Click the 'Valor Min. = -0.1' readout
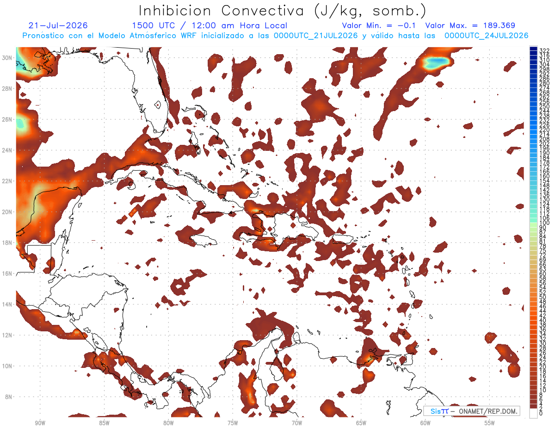The height and width of the screenshot is (429, 555). tap(379, 25)
